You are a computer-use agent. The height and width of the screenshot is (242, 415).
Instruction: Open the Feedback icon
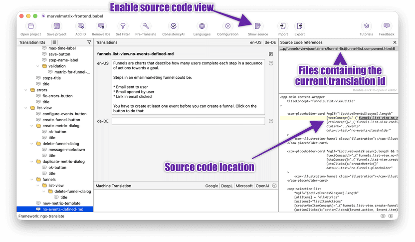tap(387, 26)
